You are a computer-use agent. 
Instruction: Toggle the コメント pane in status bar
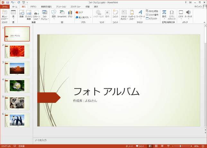(x=140, y=146)
